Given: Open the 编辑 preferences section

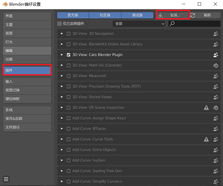Looking at the screenshot, I should click(27, 51).
